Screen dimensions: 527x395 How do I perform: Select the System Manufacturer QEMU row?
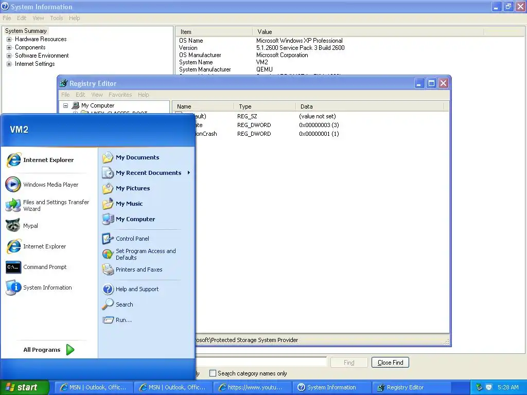coord(226,69)
